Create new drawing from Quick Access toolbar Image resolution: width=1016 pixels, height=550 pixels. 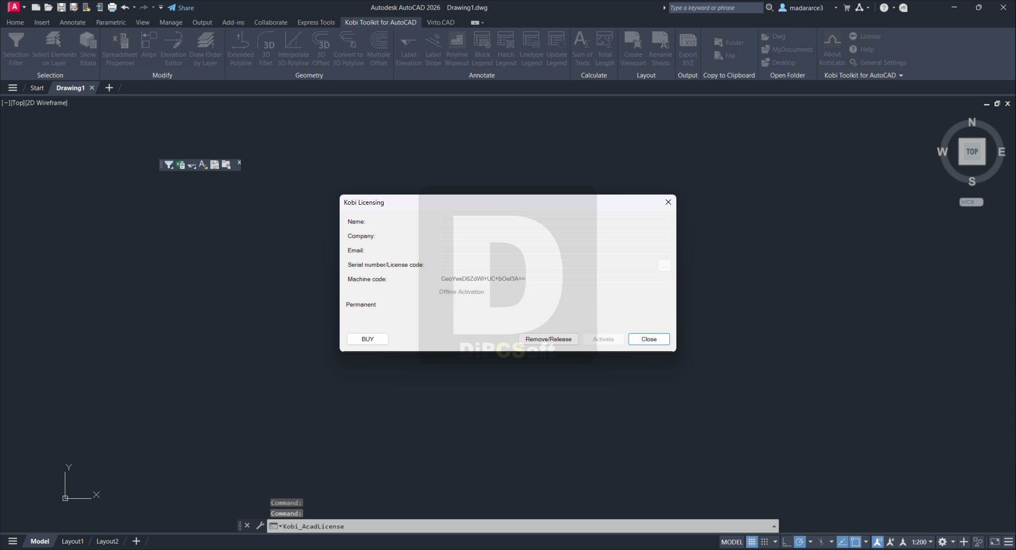click(x=36, y=7)
